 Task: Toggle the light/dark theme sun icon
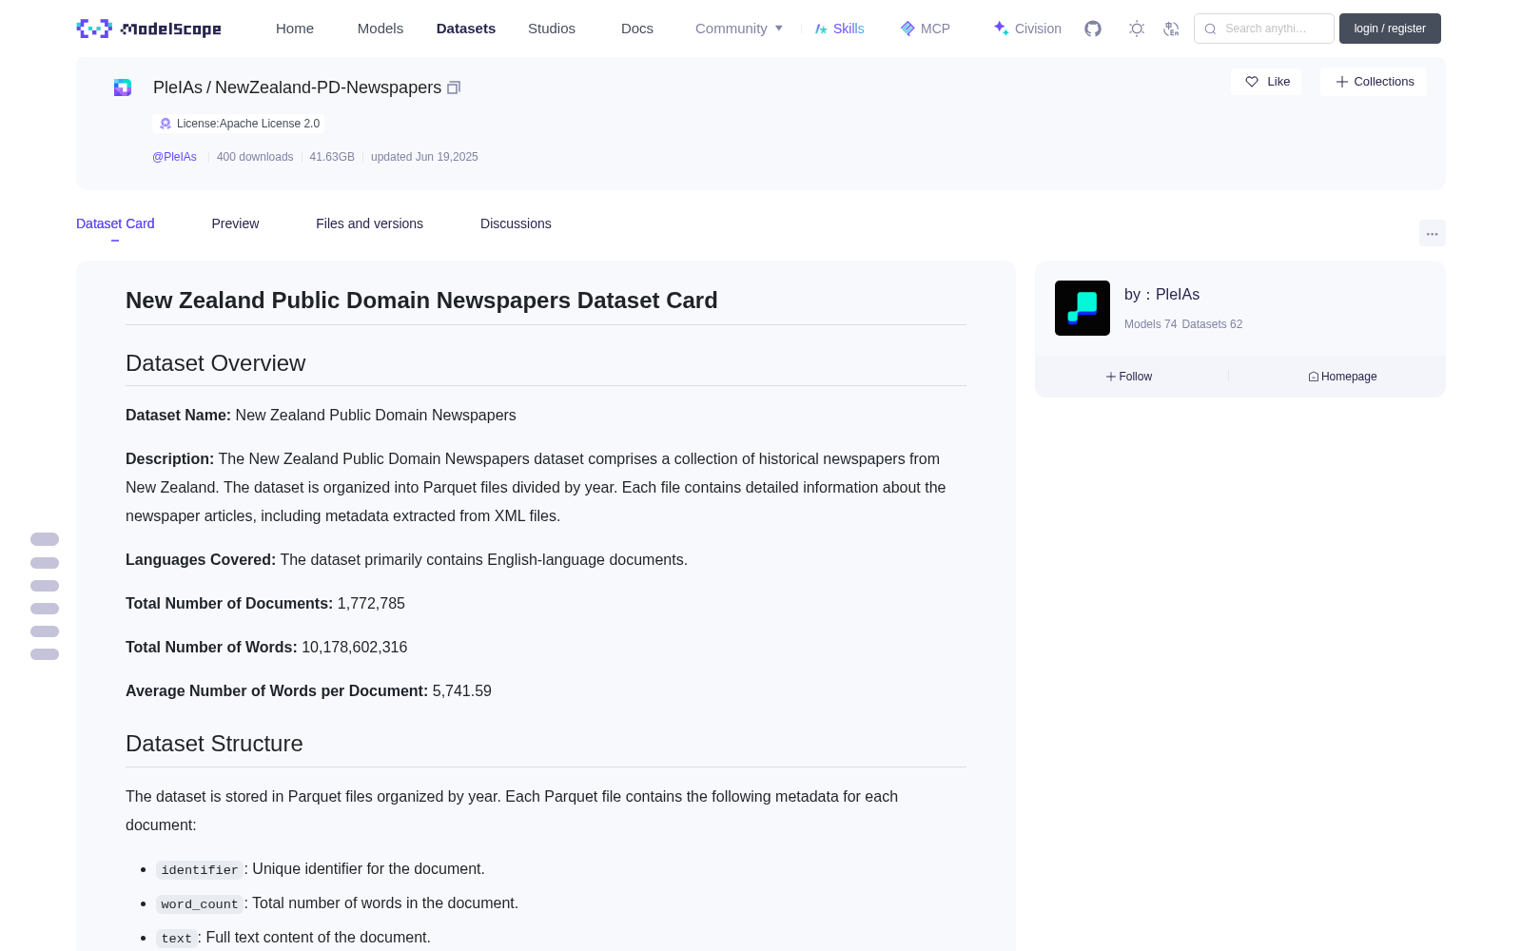[1137, 29]
